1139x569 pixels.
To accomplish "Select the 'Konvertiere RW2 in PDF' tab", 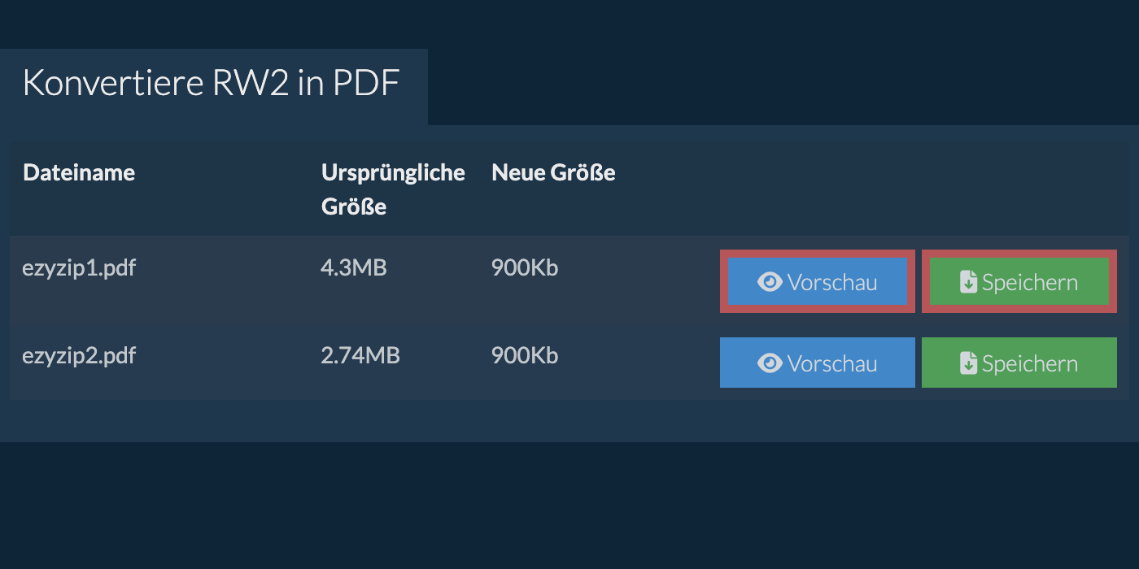I will [212, 84].
